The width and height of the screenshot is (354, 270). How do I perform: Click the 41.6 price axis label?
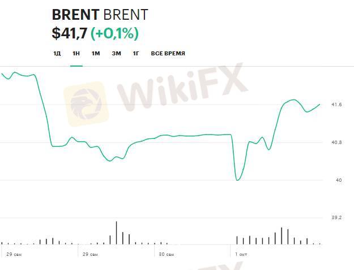(x=336, y=105)
